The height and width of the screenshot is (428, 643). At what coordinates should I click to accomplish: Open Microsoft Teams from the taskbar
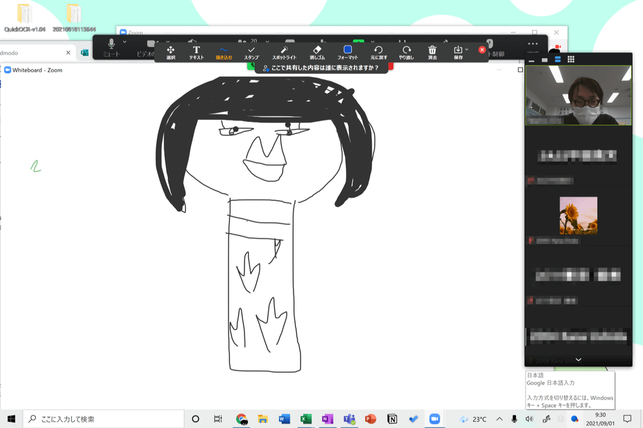349,419
